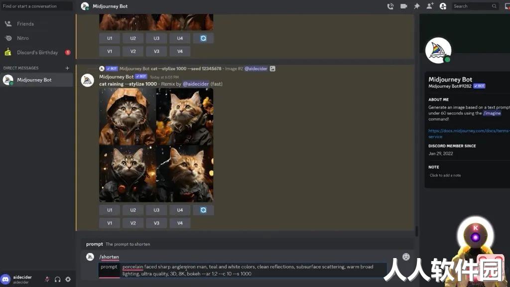Image resolution: width=510 pixels, height=287 pixels.
Task: Click the attachment image icon in reply line
Action: [x=272, y=69]
